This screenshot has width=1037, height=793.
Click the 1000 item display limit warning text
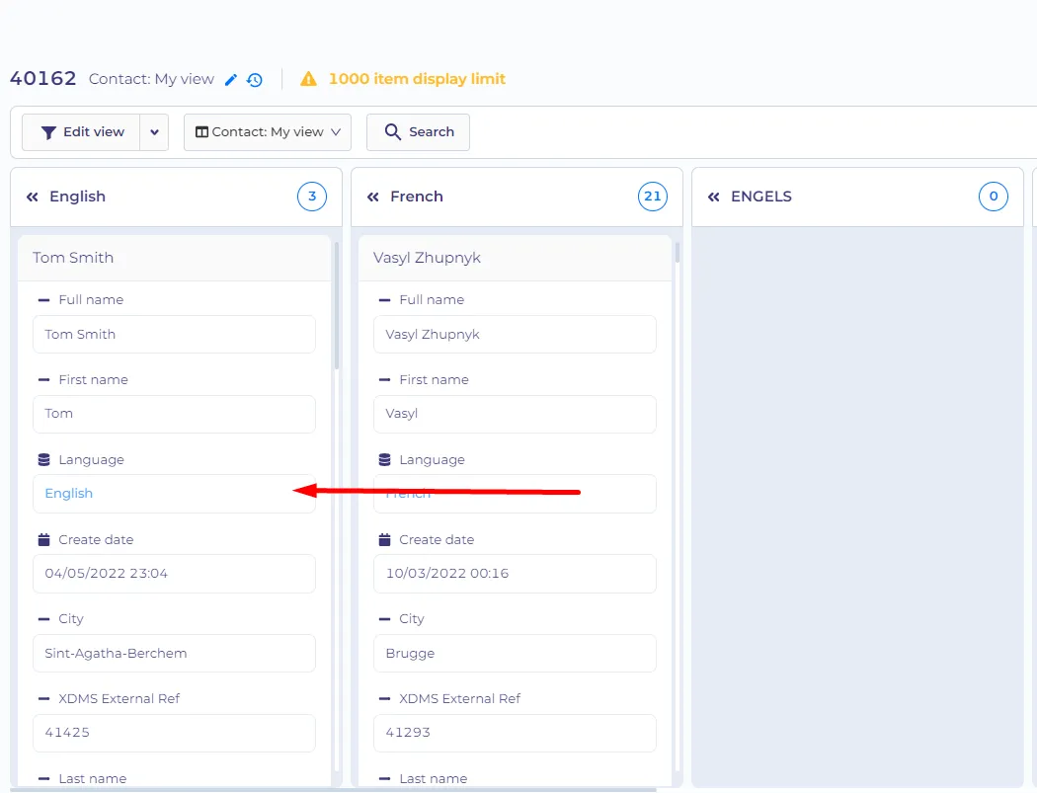(x=417, y=79)
